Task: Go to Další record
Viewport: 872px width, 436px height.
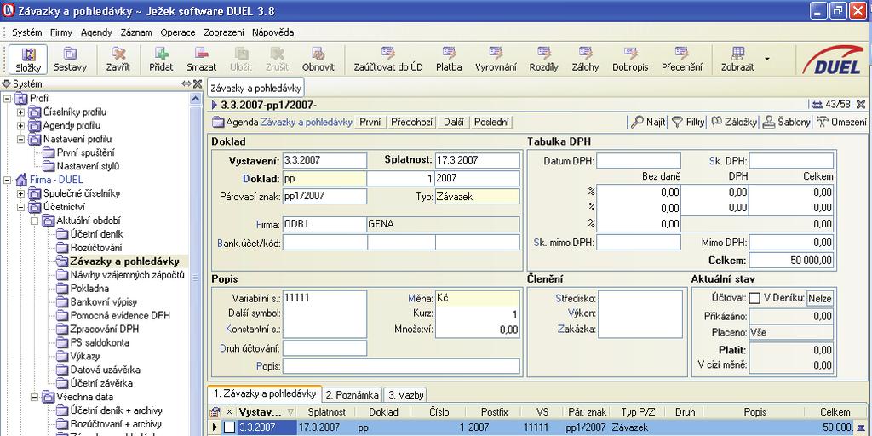Action: (455, 123)
